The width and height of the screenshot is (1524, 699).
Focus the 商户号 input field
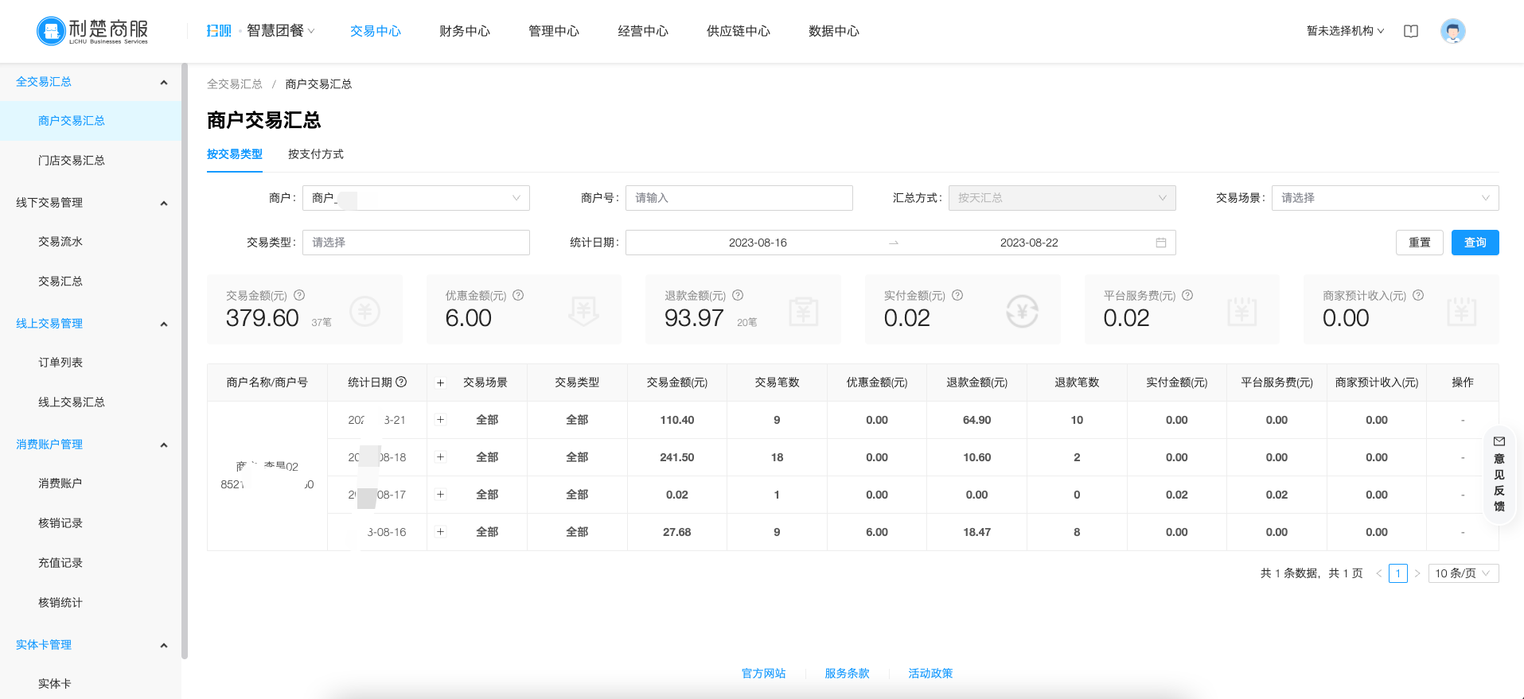739,198
